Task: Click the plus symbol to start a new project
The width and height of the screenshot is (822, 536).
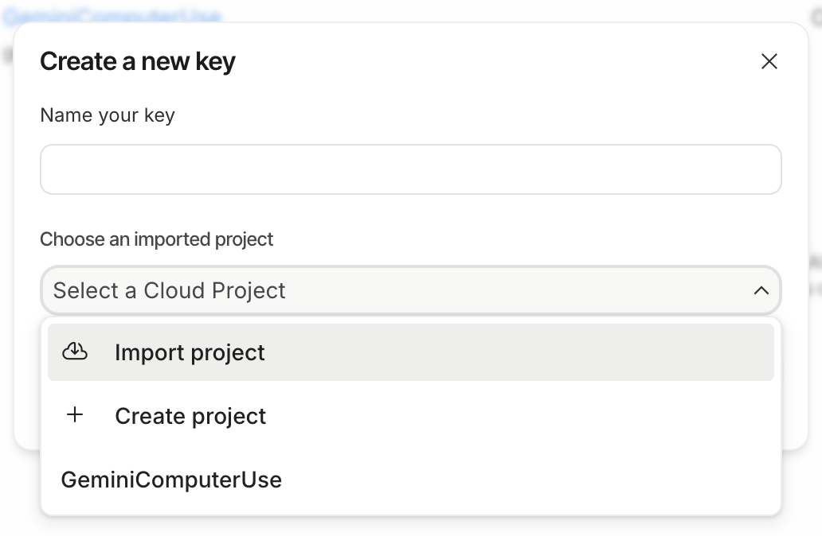Action: [x=74, y=414]
